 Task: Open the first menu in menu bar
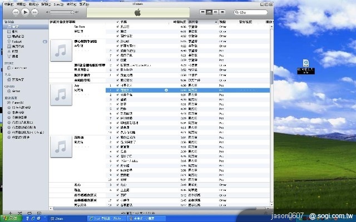[8, 3]
